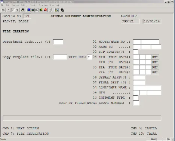Open the Edit menu
This screenshot has width=175, height=141.
pyautogui.click(x=7, y=5)
